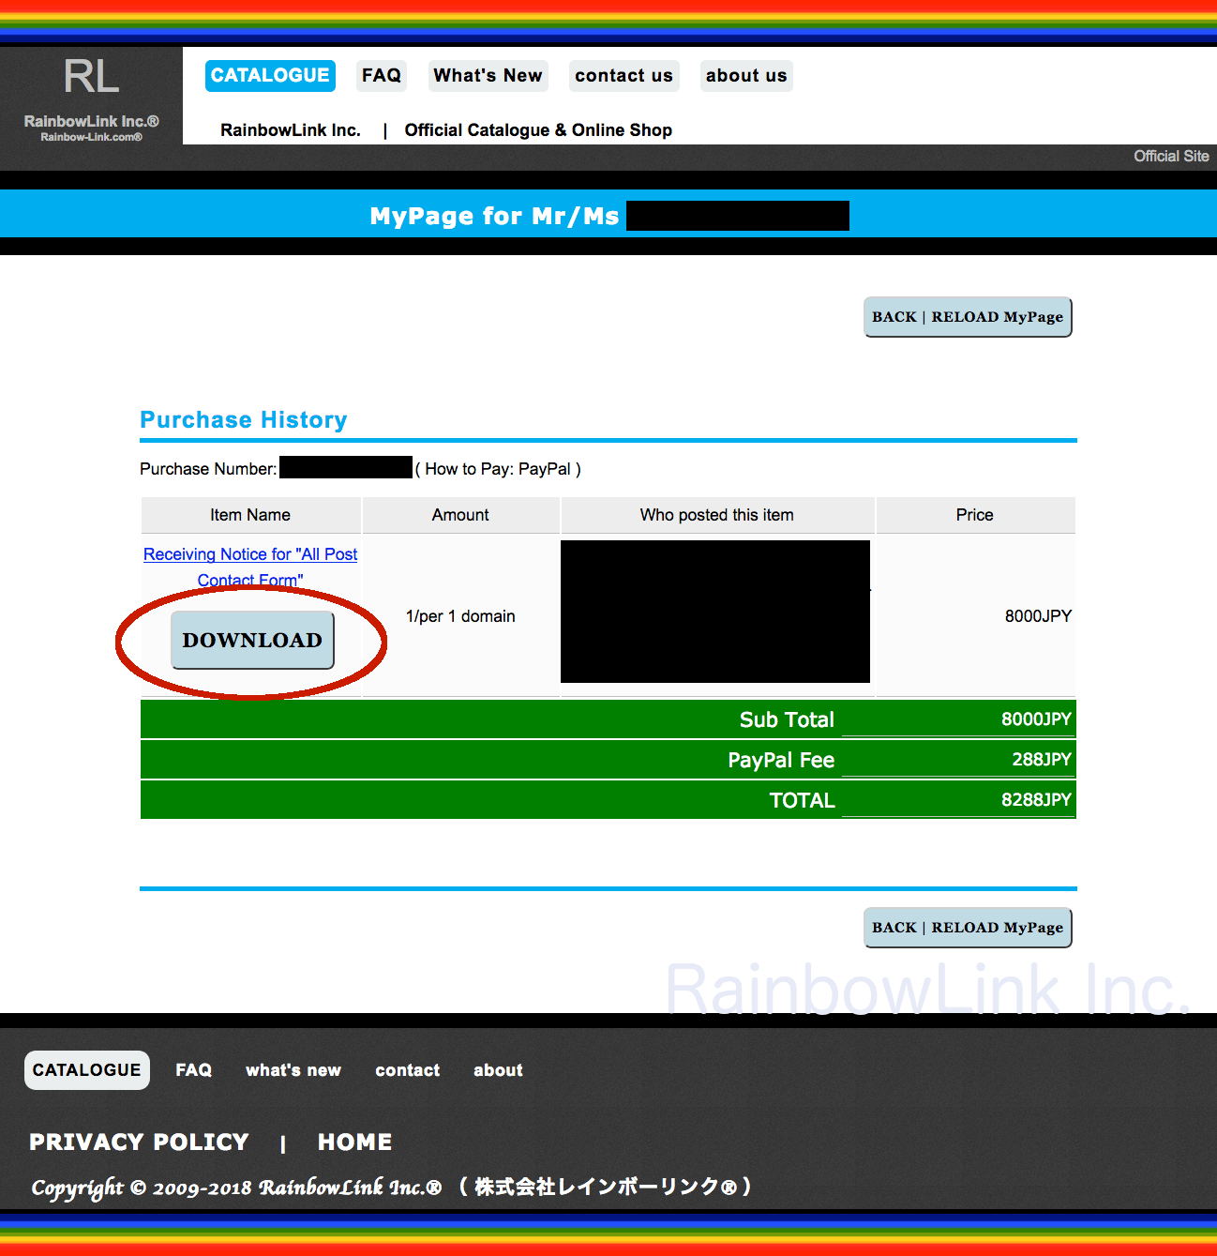
Task: Navigate to HOME from the footer
Action: (354, 1143)
